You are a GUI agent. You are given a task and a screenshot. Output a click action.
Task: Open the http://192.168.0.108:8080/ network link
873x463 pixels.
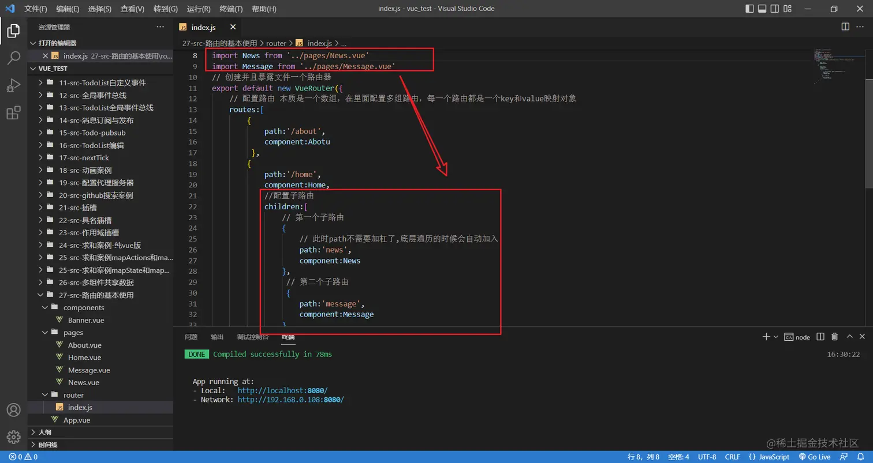click(x=290, y=400)
